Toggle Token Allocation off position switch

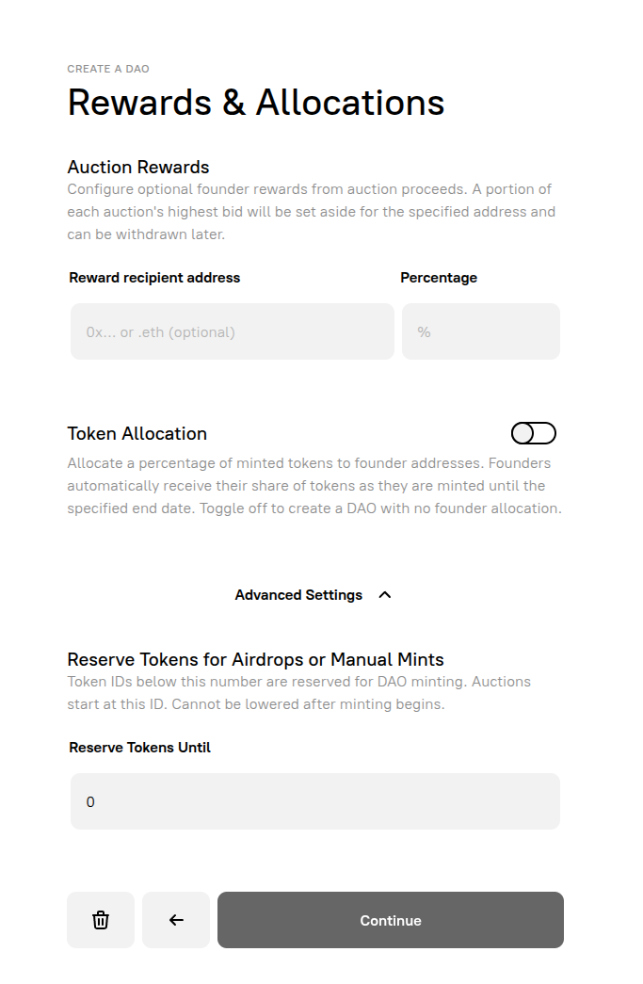[533, 432]
